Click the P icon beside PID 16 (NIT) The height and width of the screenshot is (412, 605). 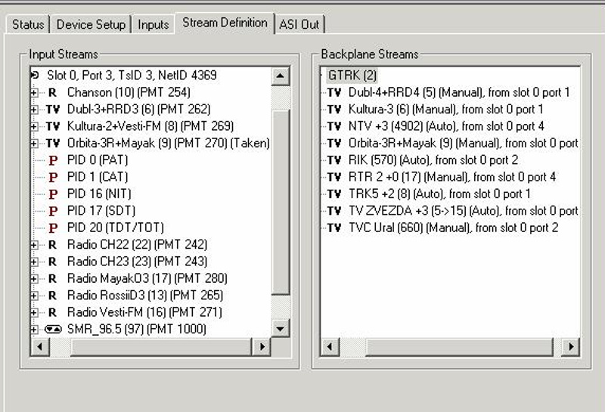point(53,194)
